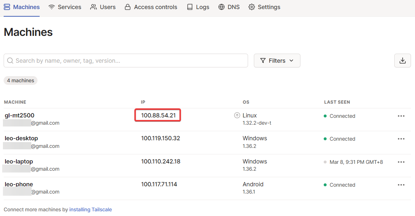Switch to the Services tab
The height and width of the screenshot is (216, 415).
click(x=65, y=7)
